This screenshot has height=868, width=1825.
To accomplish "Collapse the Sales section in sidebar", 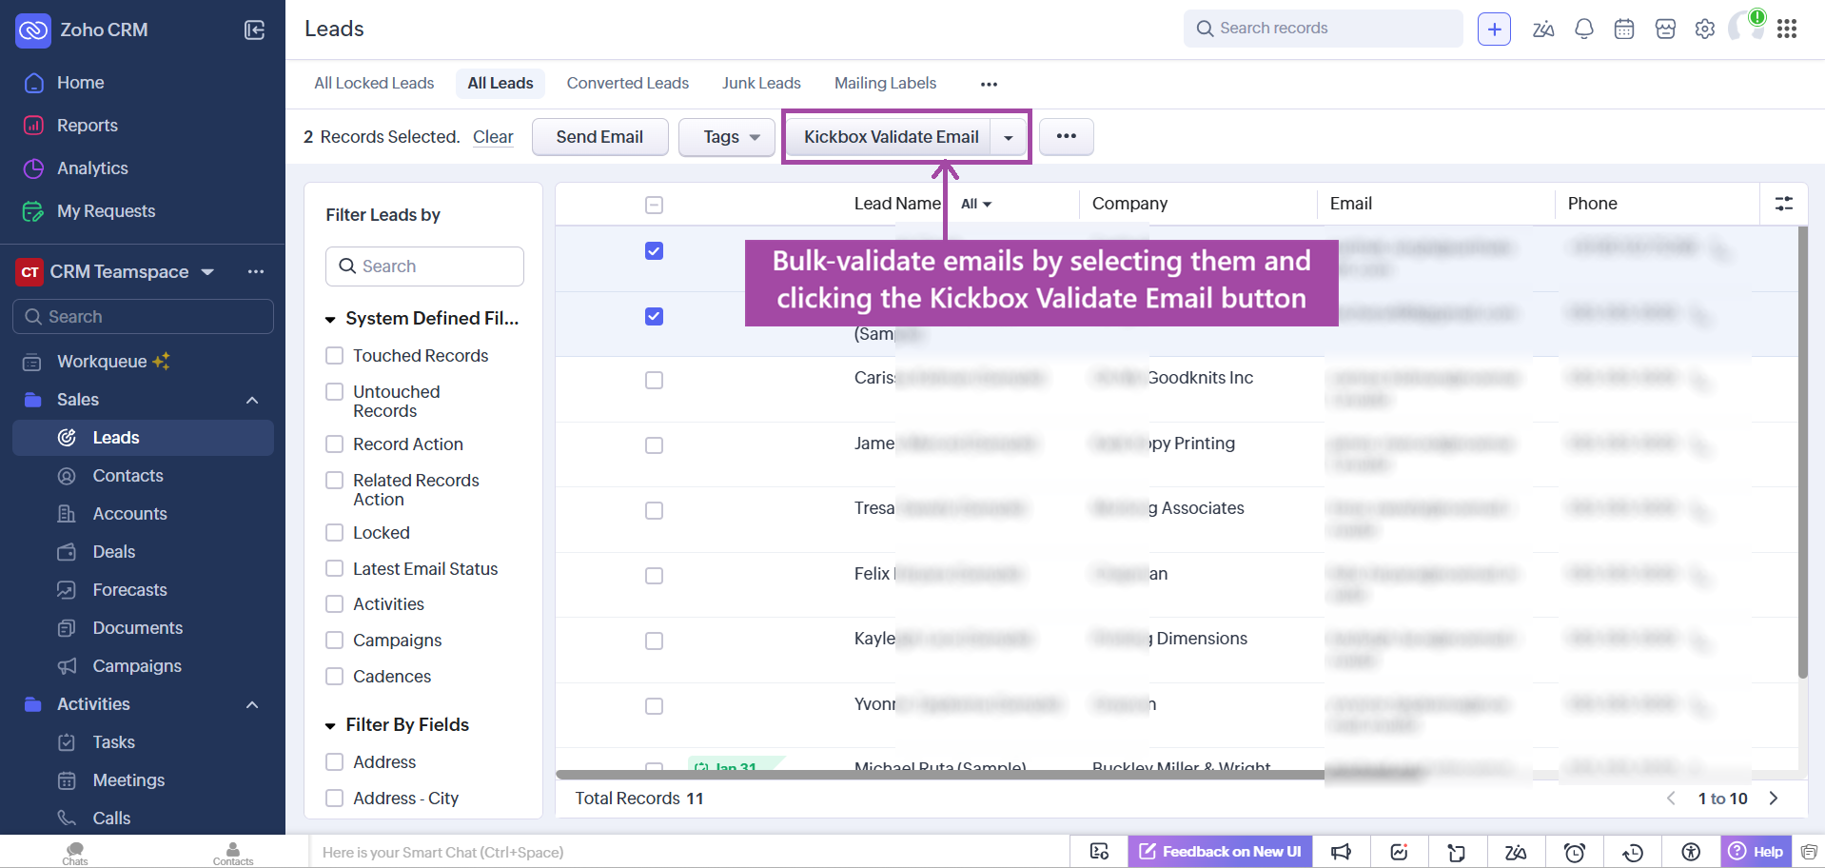I will click(x=252, y=400).
